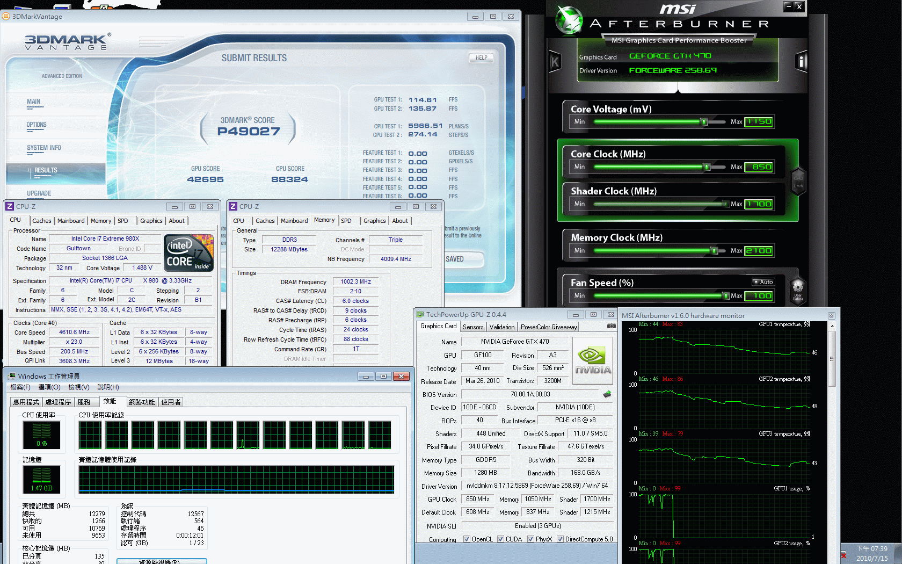This screenshot has width=902, height=564.
Task: Click the CPU score value 88324
Action: pyautogui.click(x=290, y=179)
